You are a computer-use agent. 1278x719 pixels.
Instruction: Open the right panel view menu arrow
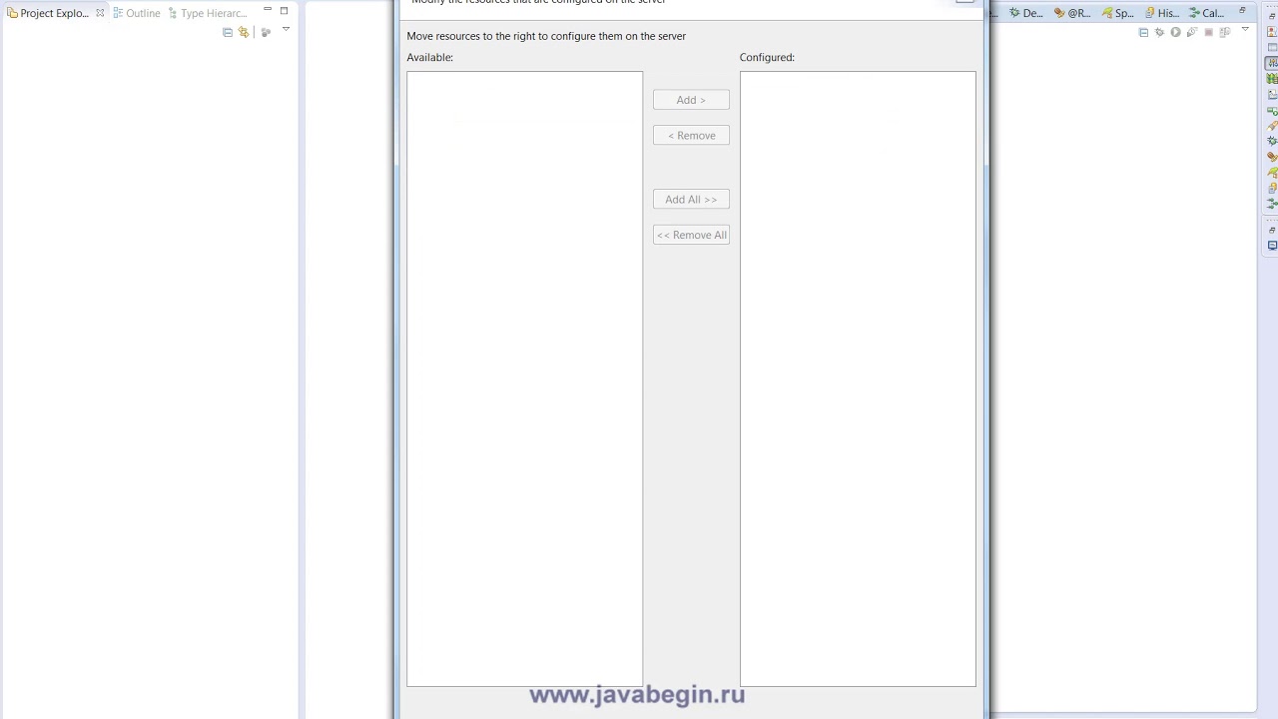1245,29
